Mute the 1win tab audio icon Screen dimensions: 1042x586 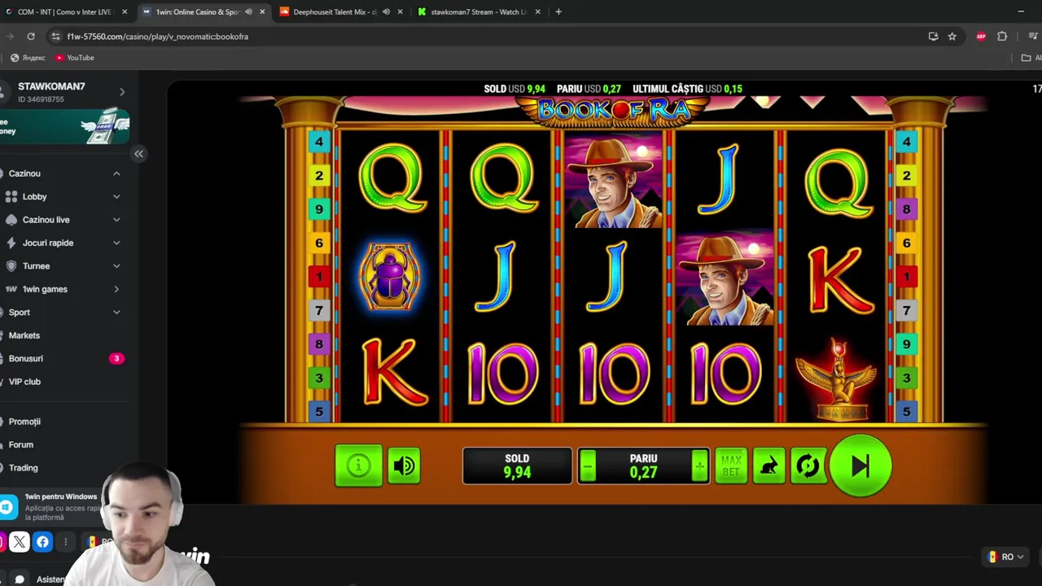coord(248,11)
